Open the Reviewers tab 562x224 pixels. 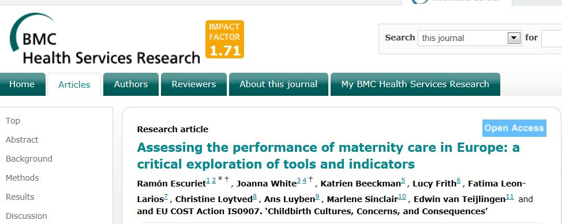click(193, 84)
